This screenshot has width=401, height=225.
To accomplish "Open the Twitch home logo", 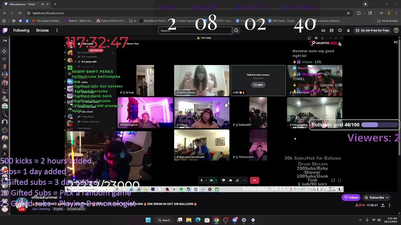I will pos(5,30).
